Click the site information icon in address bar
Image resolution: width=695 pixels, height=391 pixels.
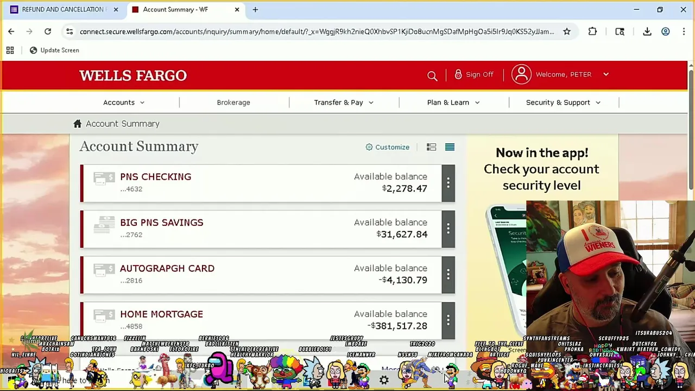point(69,31)
